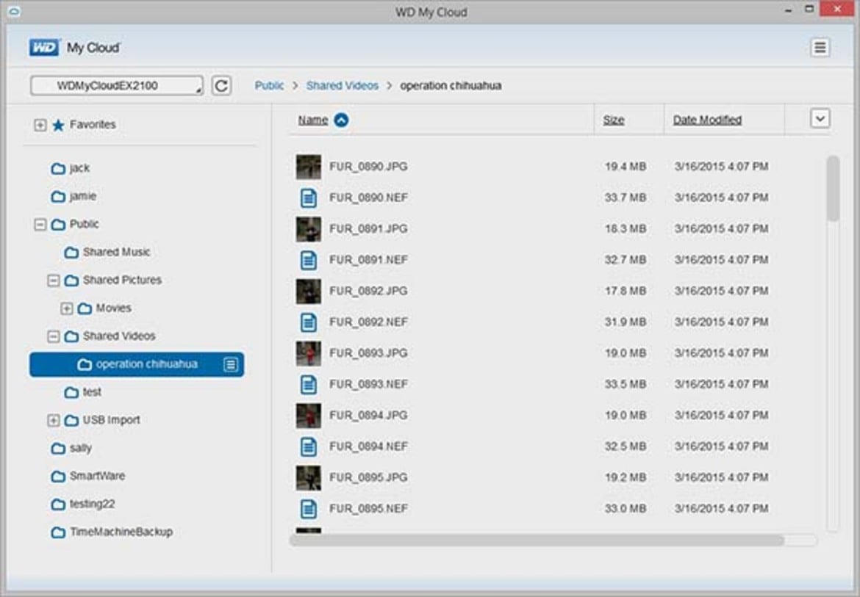860x597 pixels.
Task: Click the 17.8 MB size value
Action: [626, 291]
